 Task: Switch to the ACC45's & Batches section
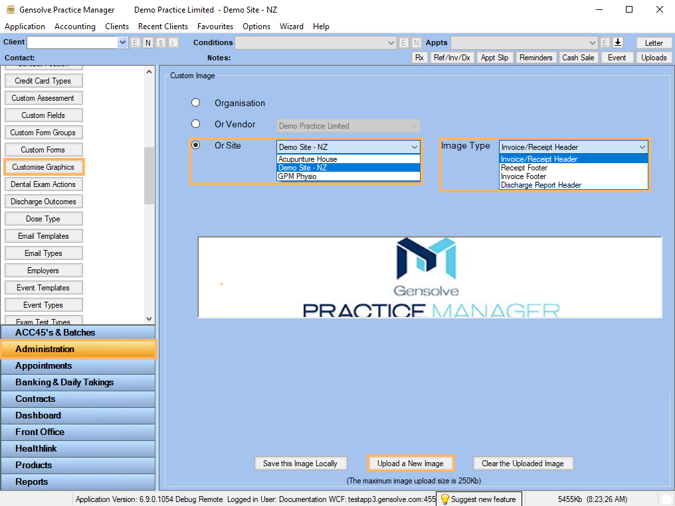(78, 332)
